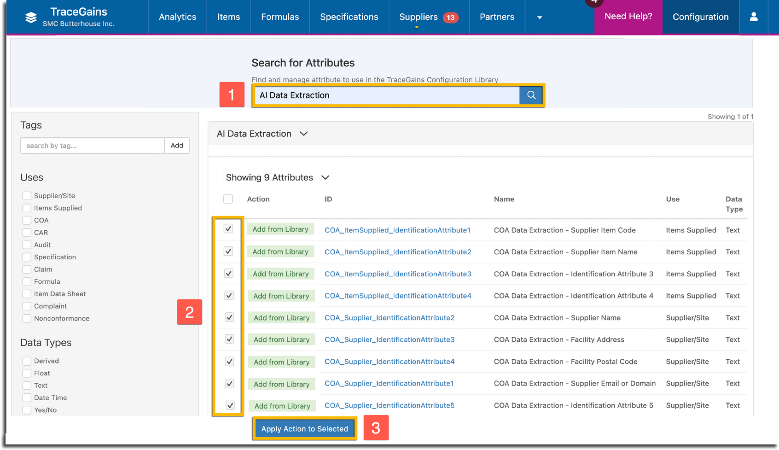Toggle the Text data type filter
The image size is (779, 450).
pos(27,385)
